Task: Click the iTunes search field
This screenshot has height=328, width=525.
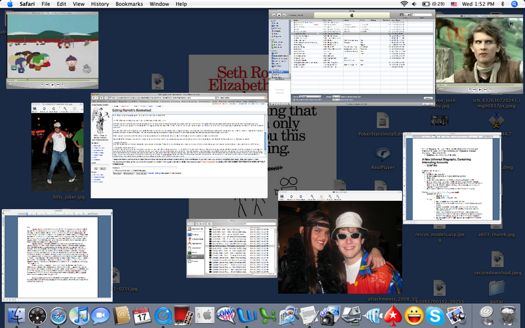Action: [x=422, y=14]
